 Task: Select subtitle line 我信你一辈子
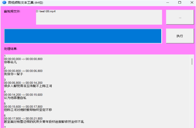click(x=14, y=74)
